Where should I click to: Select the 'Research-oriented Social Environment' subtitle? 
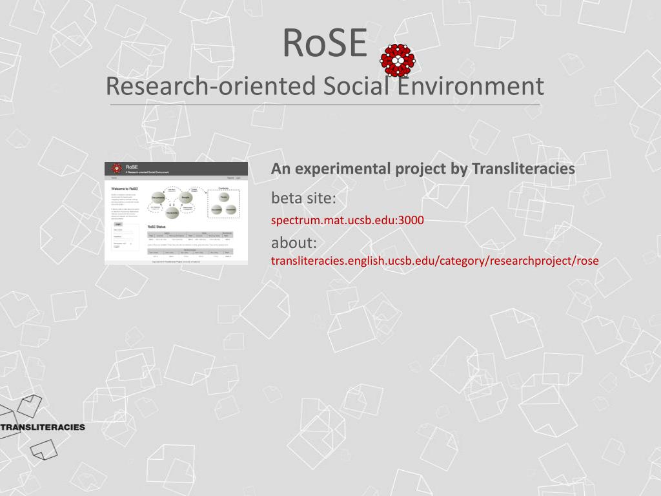[325, 86]
